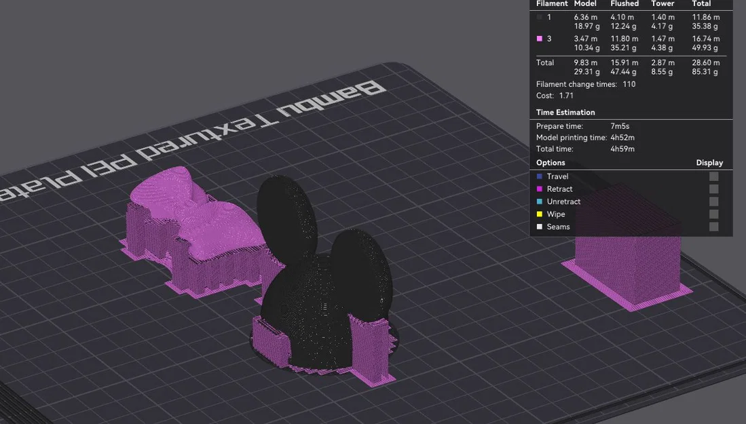Click the Tower column header
This screenshot has height=424, width=746.
tap(663, 4)
